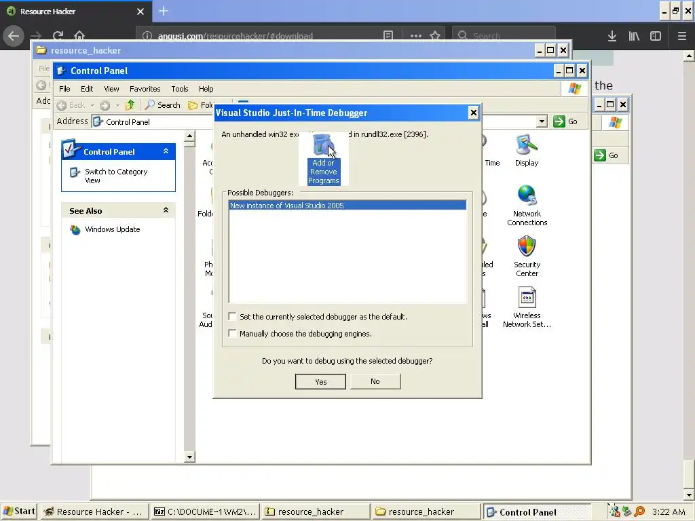Click Firefox downloads arrow icon
695x521 pixels.
[612, 36]
